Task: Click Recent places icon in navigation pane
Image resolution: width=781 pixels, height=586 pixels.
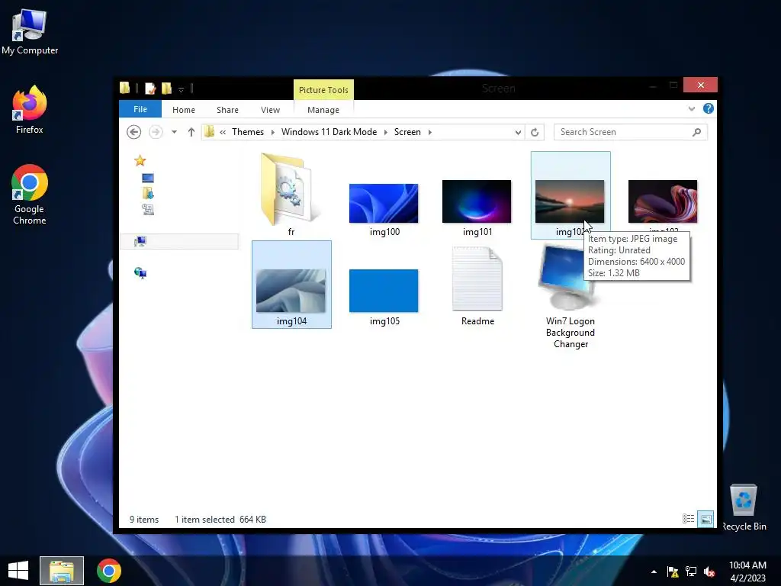Action: [x=148, y=209]
